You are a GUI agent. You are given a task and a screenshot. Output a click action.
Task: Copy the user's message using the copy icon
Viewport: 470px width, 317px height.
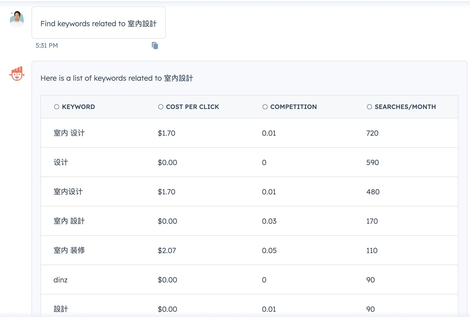155,45
